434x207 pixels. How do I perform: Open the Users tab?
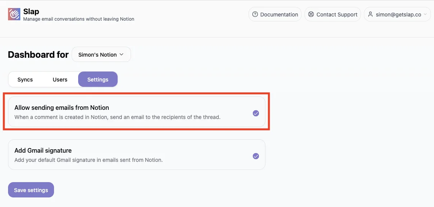[60, 80]
